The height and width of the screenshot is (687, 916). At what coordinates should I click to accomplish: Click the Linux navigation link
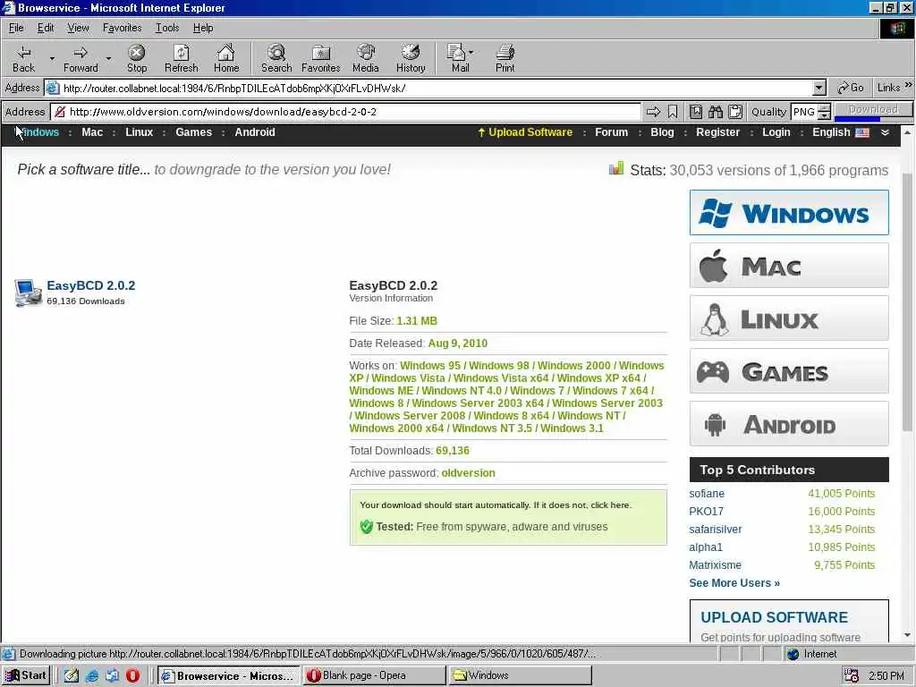pyautogui.click(x=139, y=132)
